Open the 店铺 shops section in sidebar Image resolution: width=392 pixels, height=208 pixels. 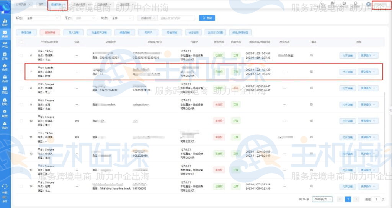(5, 34)
